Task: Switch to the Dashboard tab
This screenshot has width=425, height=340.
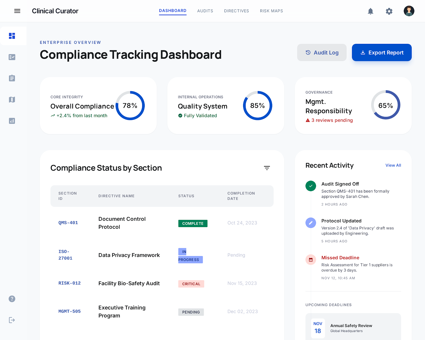Action: coord(173,11)
